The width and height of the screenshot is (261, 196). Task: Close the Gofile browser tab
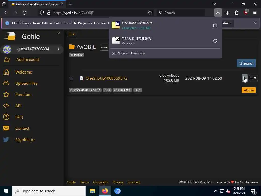(x=62, y=4)
